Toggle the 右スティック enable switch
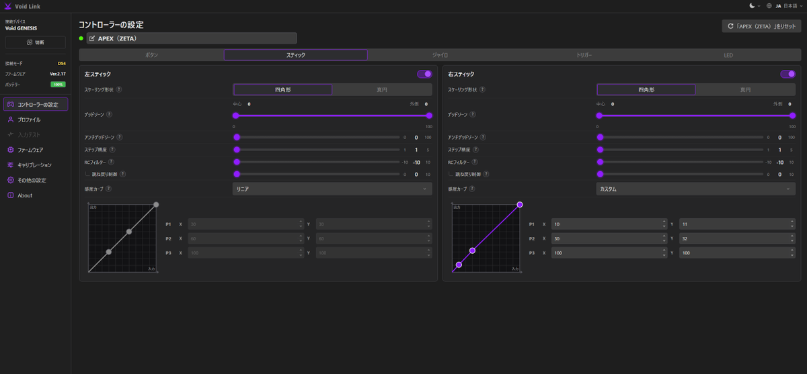The height and width of the screenshot is (374, 807). point(787,74)
